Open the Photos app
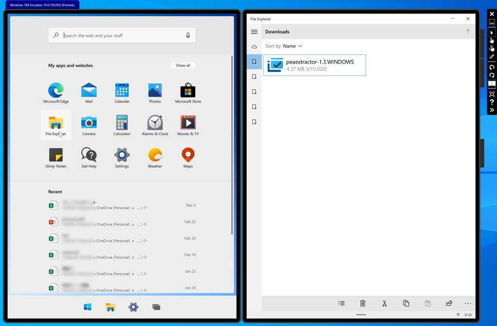This screenshot has height=326, width=497. pos(155,93)
